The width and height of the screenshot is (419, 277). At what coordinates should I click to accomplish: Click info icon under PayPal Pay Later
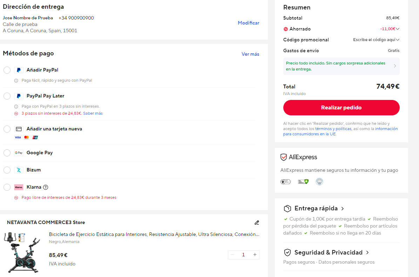16,107
